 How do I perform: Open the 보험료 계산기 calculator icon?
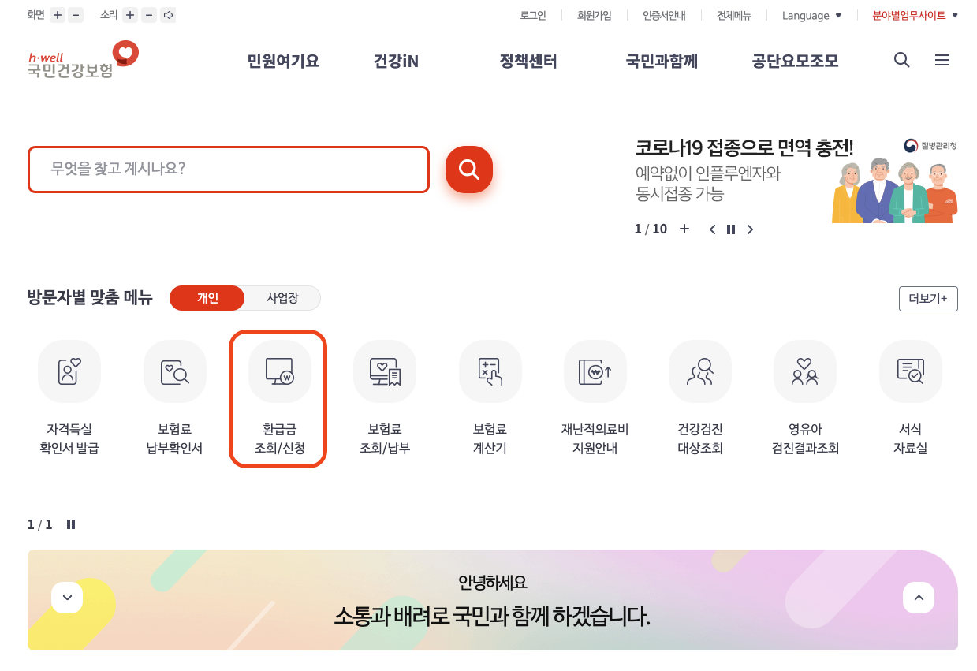[490, 371]
